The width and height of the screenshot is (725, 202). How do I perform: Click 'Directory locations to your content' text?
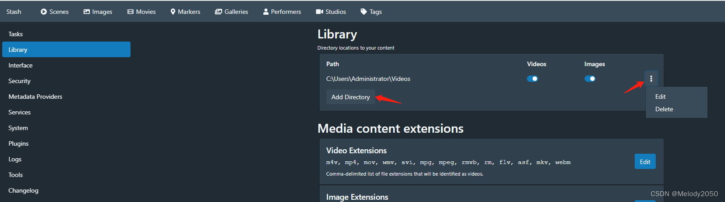[x=356, y=48]
